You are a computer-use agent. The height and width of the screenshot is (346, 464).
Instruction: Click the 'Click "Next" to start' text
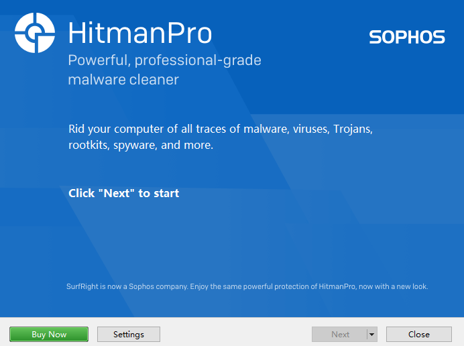pos(123,193)
